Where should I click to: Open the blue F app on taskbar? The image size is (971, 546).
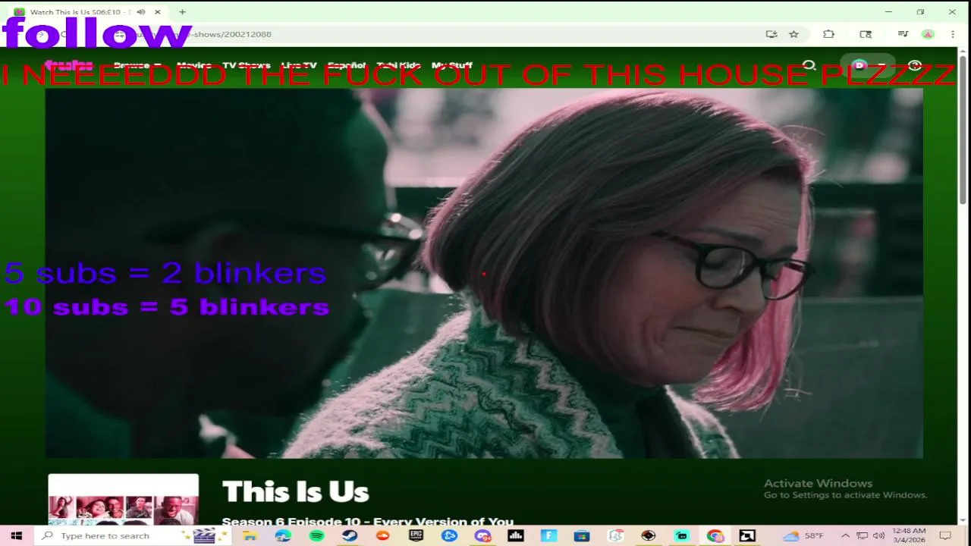click(x=548, y=535)
